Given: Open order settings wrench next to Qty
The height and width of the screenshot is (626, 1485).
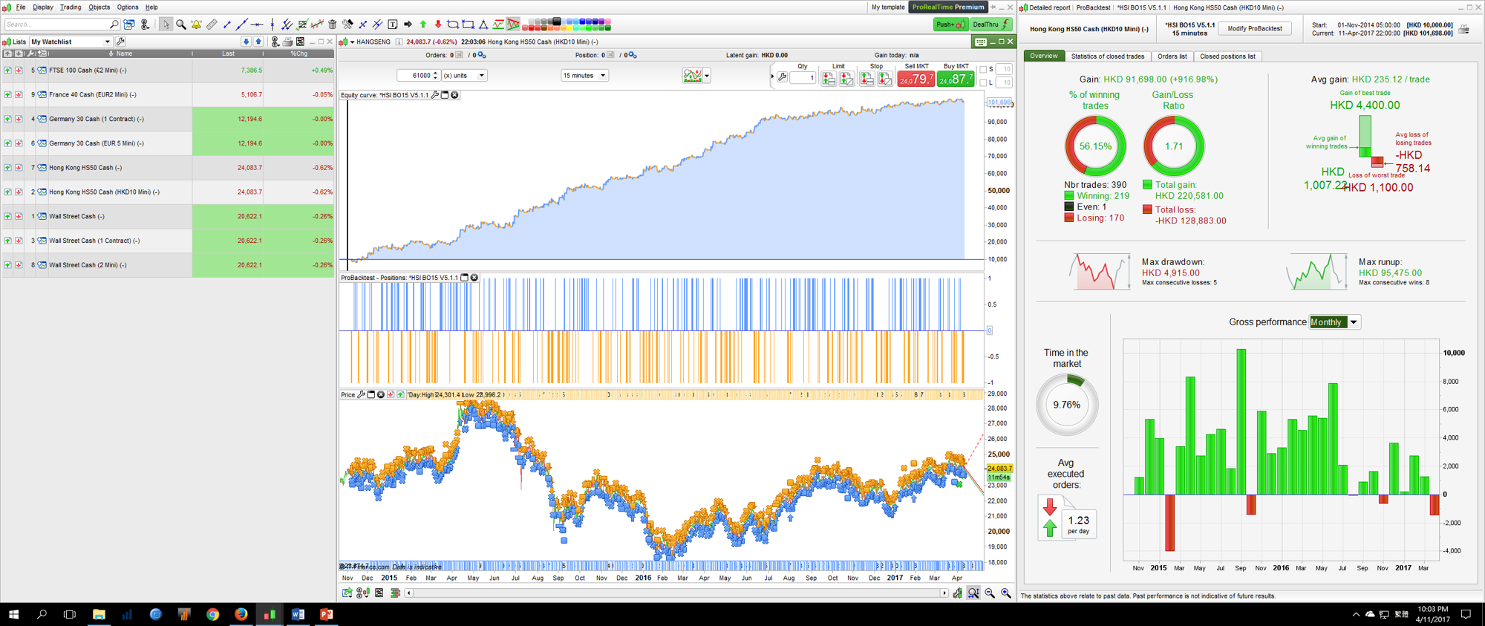Looking at the screenshot, I should pos(782,77).
